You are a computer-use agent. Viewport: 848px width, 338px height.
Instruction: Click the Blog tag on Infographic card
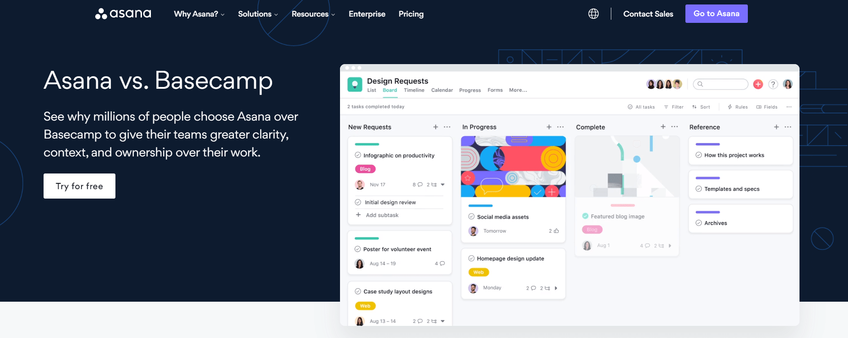365,169
